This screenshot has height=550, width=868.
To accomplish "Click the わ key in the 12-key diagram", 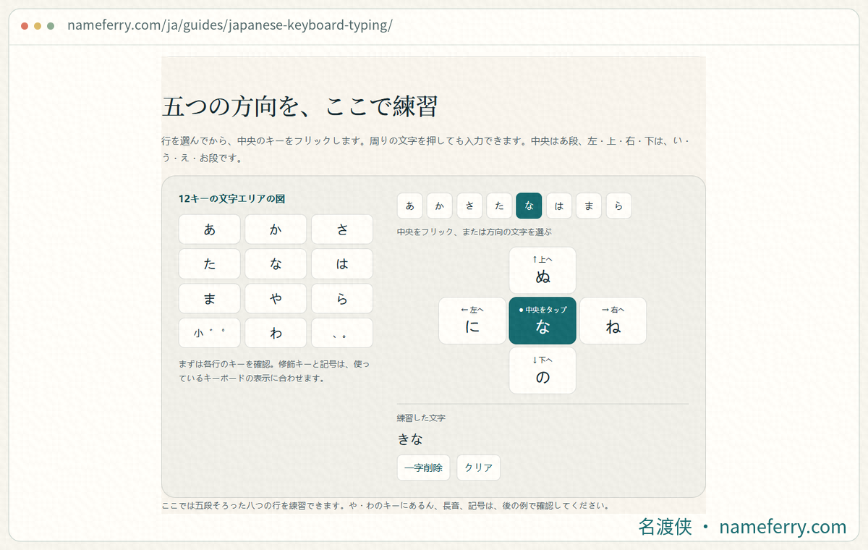I will pos(276,333).
